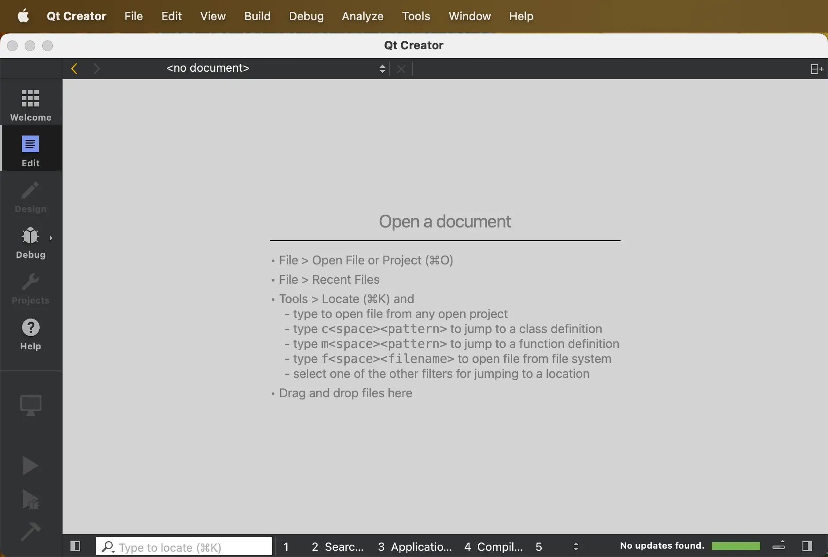Toggle the right sidebar visibility

[x=807, y=546]
